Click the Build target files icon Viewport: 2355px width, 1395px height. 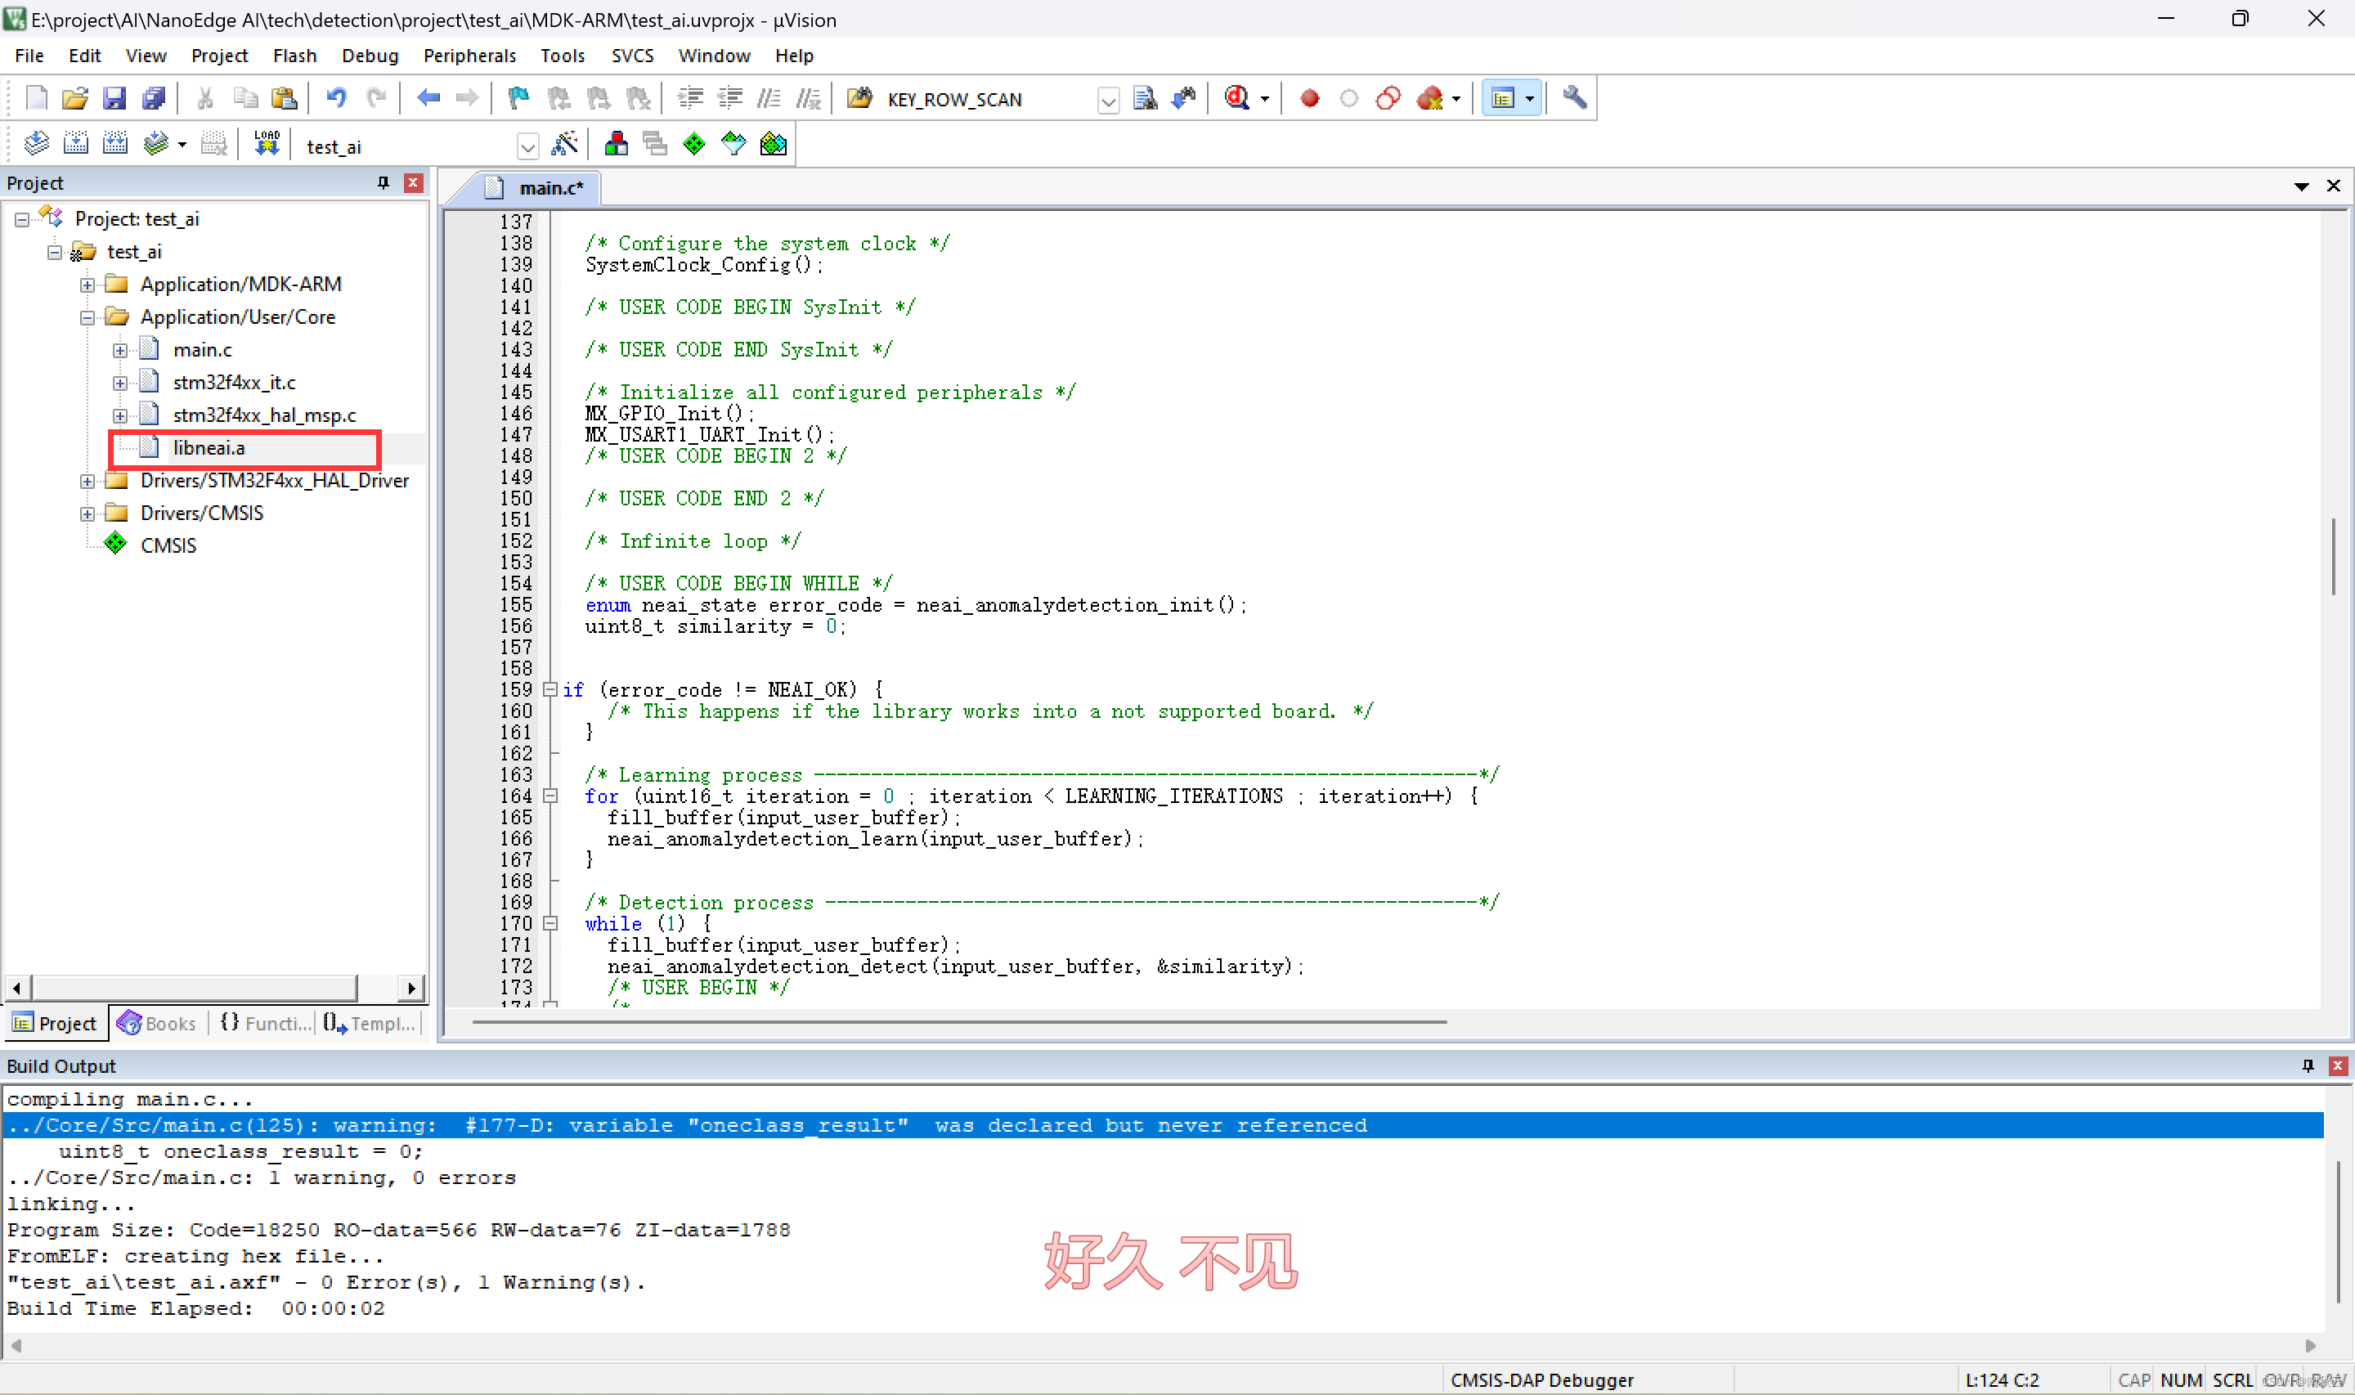pyautogui.click(x=75, y=144)
